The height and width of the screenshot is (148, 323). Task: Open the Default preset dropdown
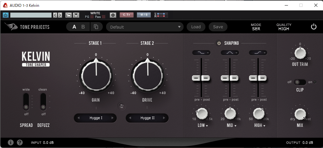coord(145,27)
